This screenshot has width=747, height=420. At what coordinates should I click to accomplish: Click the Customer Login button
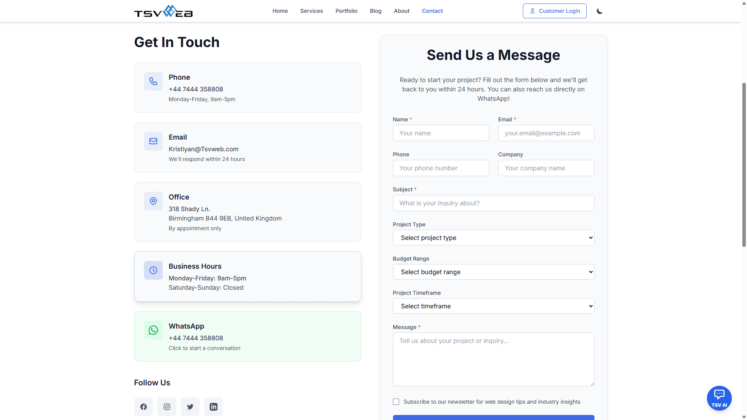click(554, 11)
